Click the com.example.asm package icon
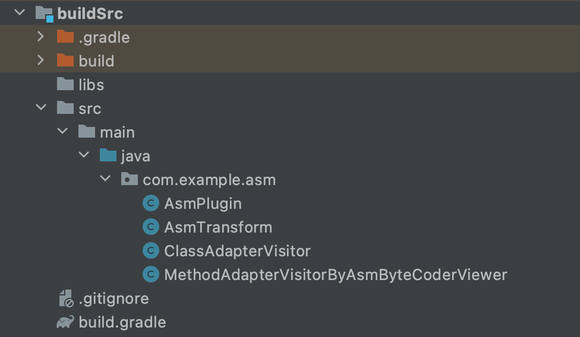 coord(129,180)
